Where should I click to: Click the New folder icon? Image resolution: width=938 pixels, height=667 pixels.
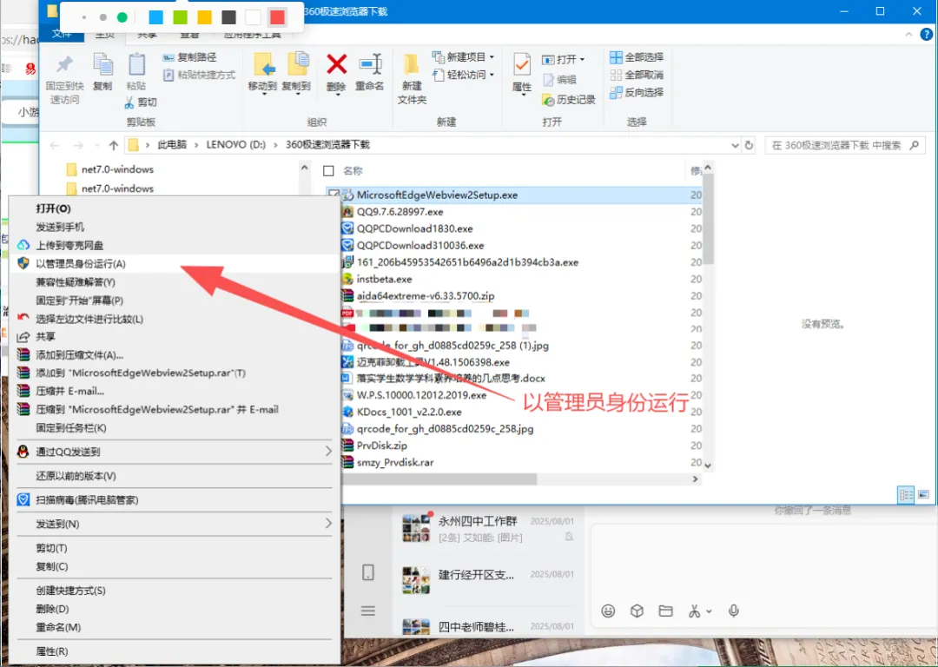point(411,64)
